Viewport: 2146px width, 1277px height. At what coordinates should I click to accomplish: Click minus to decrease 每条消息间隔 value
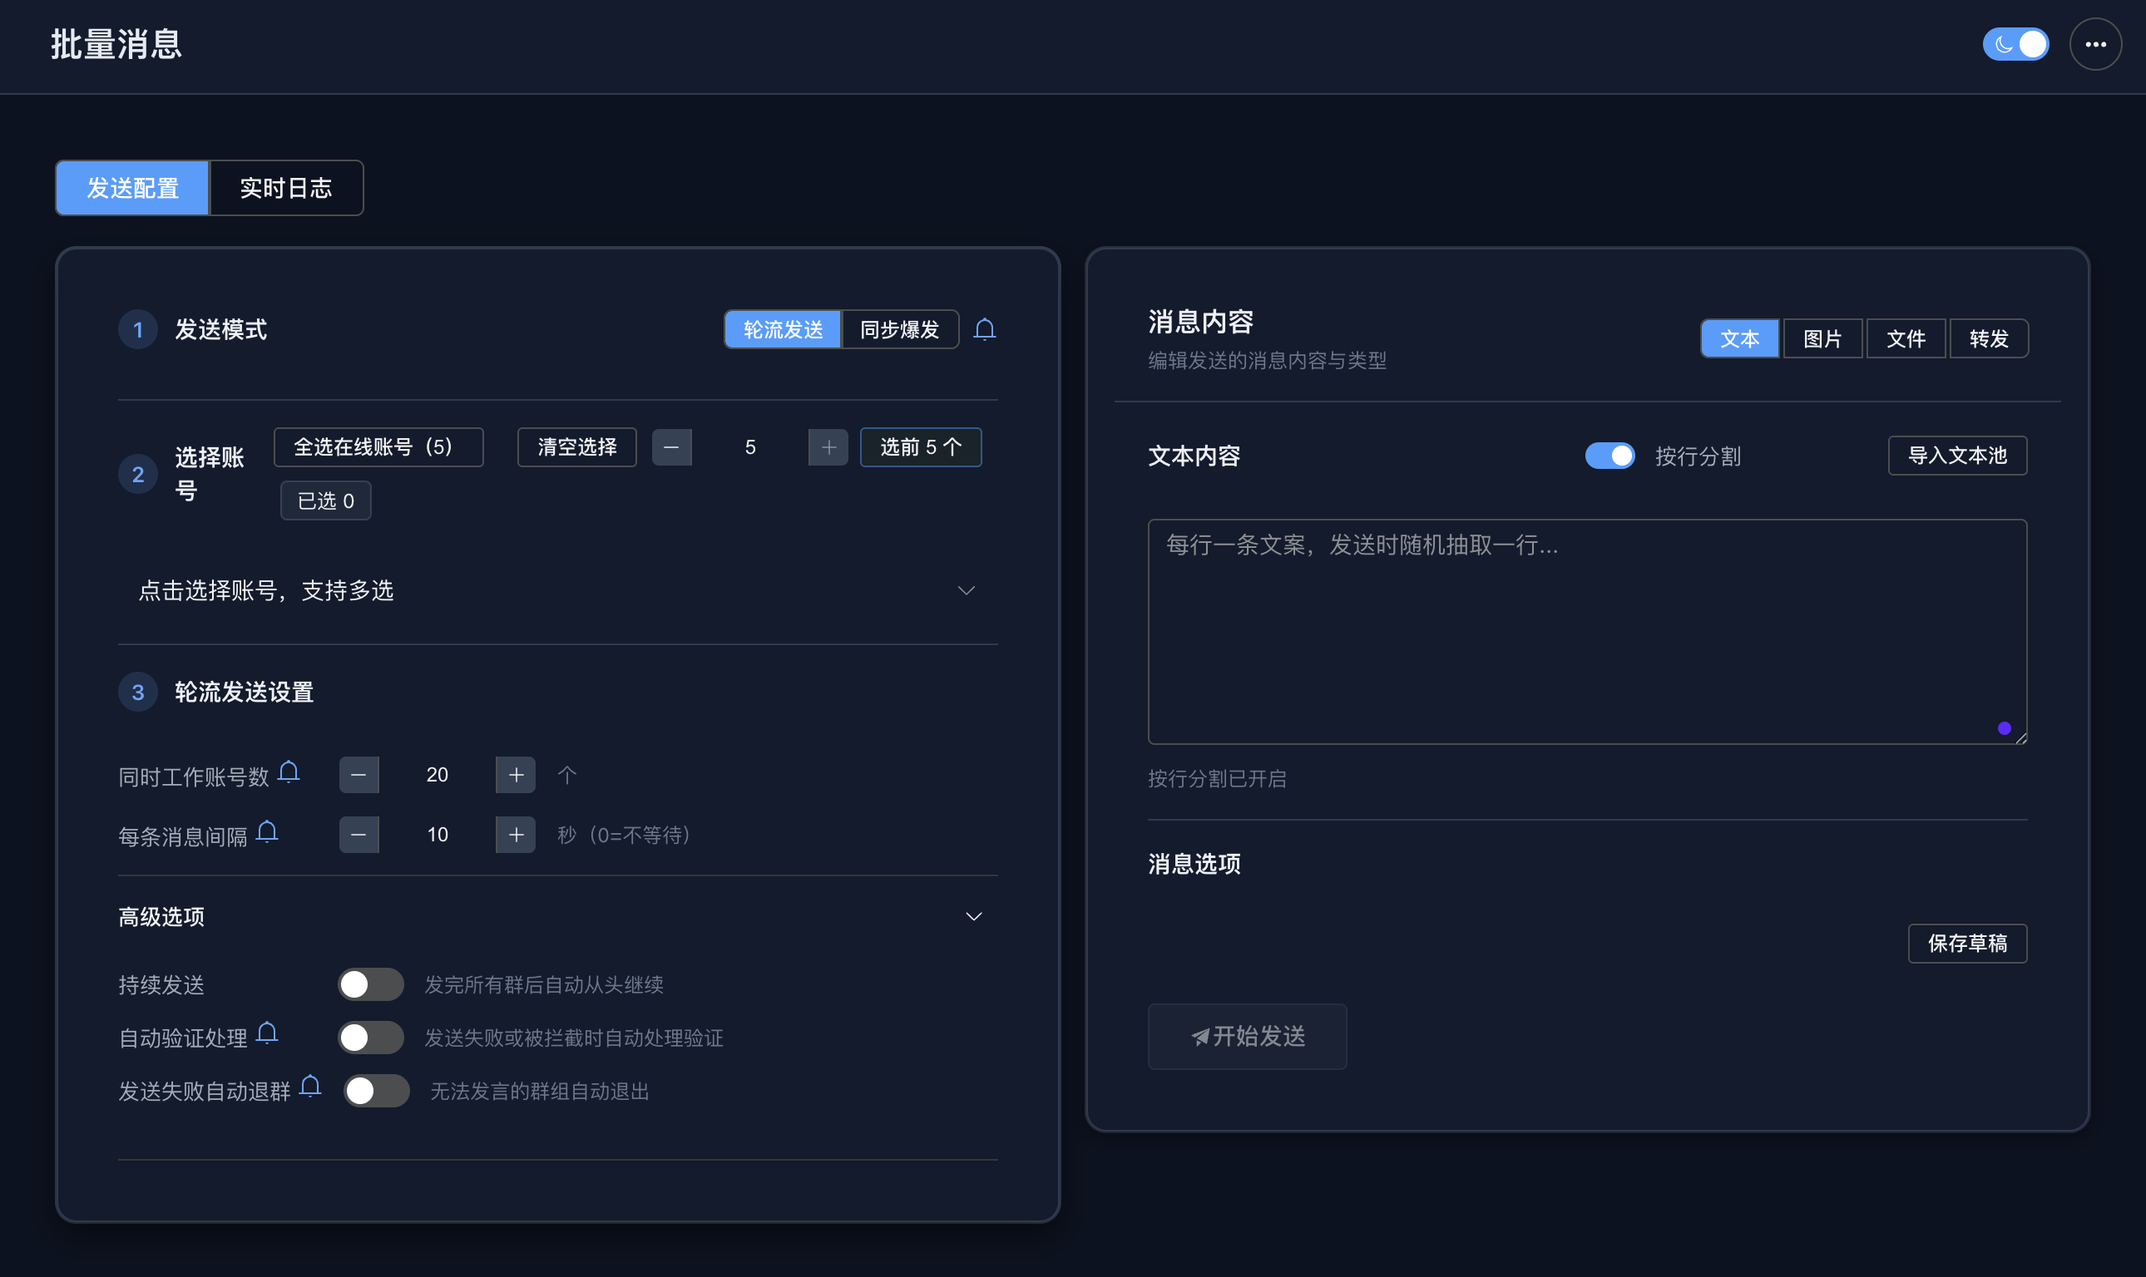359,834
